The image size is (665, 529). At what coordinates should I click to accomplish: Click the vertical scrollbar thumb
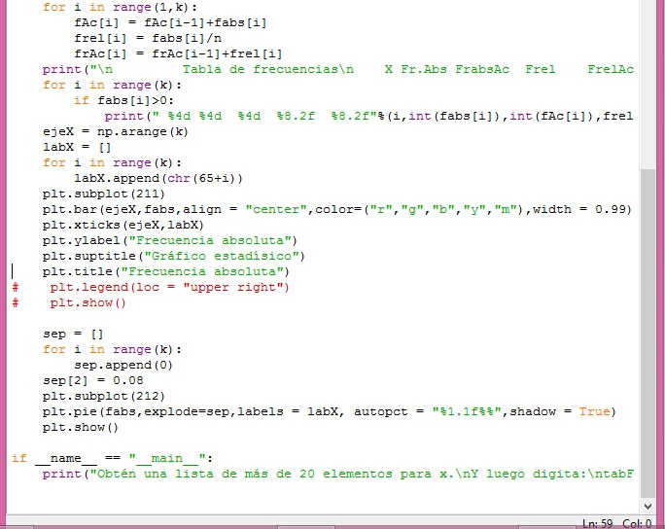[x=647, y=334]
